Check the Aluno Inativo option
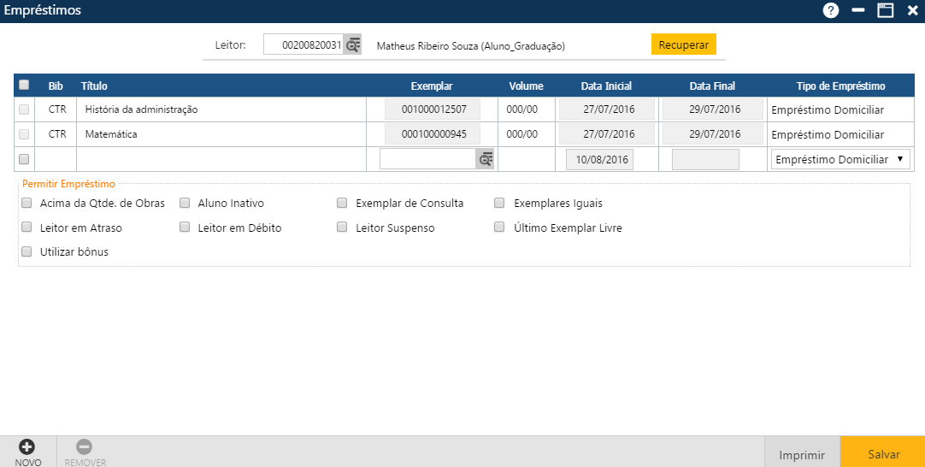Screen dimensions: 925x467 tap(184, 204)
